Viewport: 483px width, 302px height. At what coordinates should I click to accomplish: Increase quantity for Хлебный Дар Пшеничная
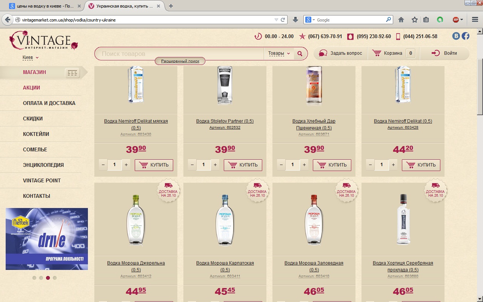305,165
